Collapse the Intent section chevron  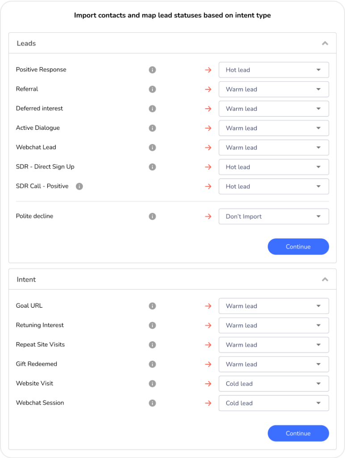[x=325, y=280]
